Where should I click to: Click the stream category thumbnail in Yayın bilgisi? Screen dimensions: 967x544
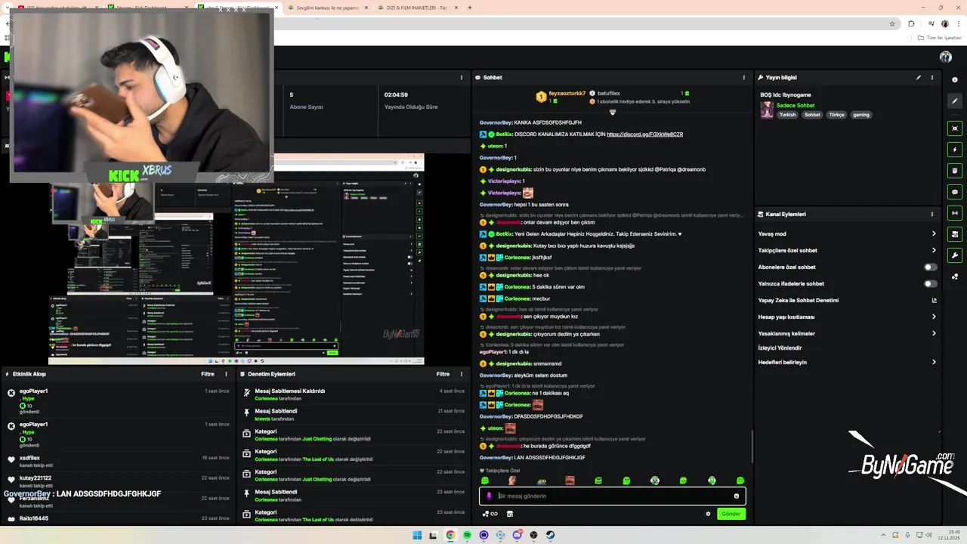coord(767,110)
